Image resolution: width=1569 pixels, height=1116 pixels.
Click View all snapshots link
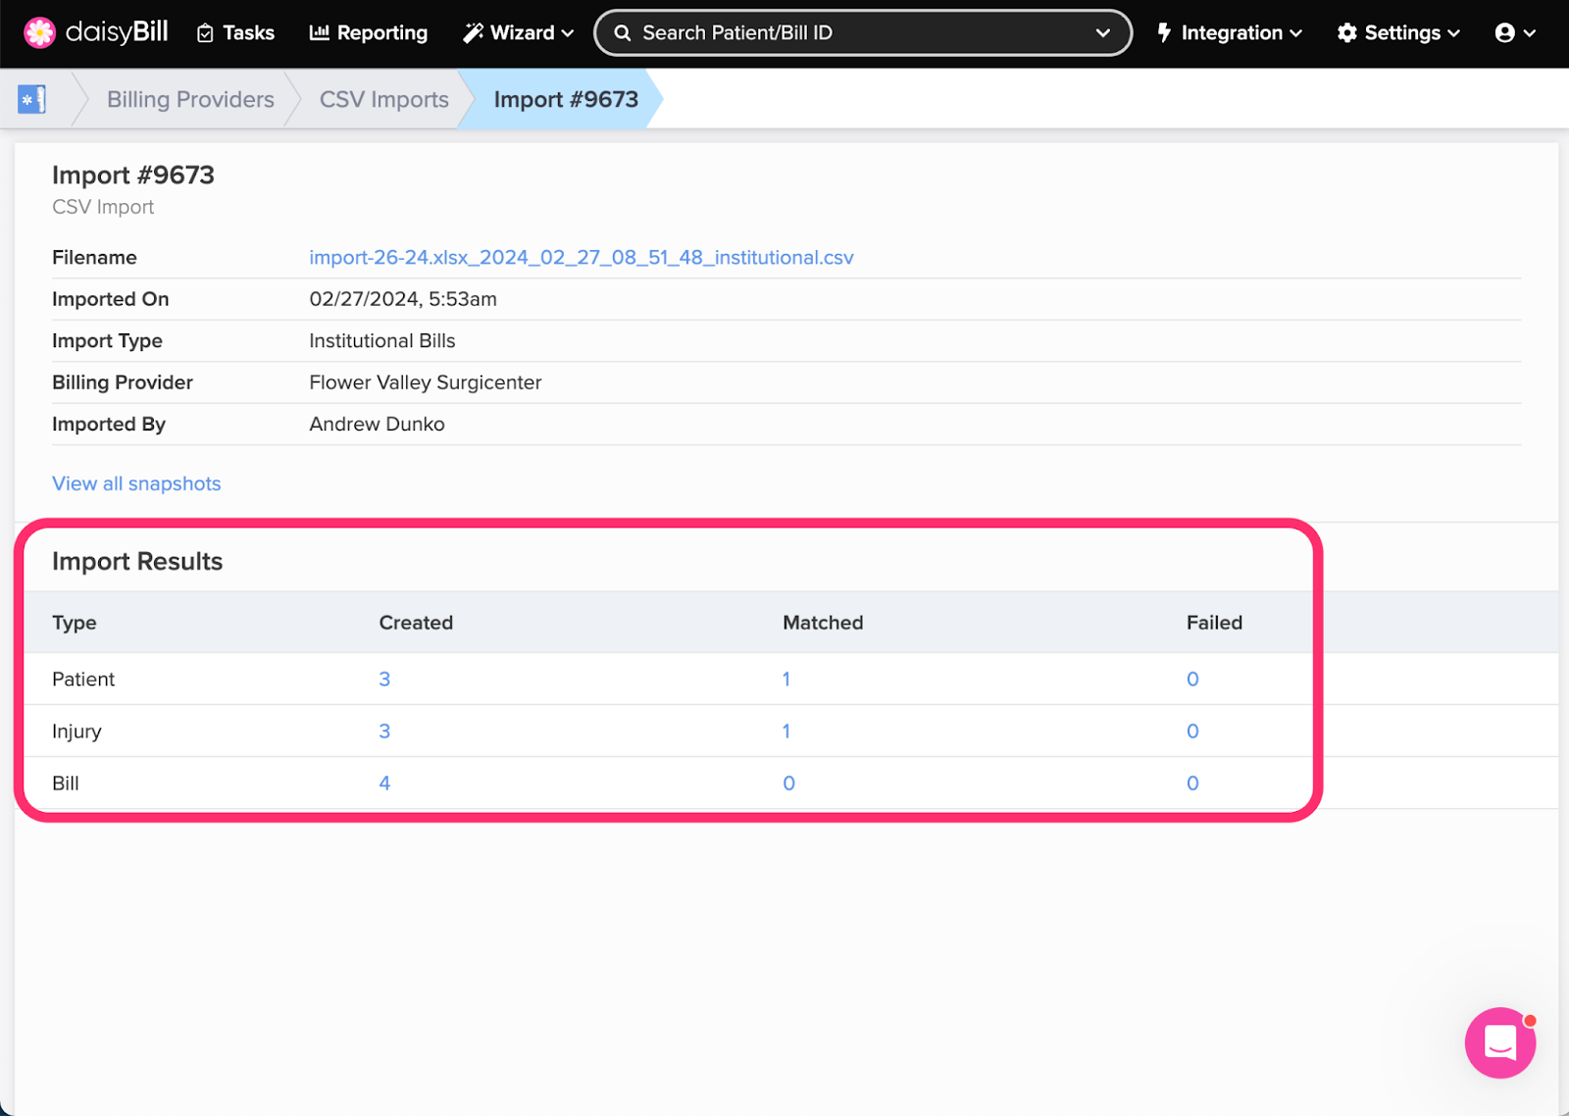click(x=136, y=483)
